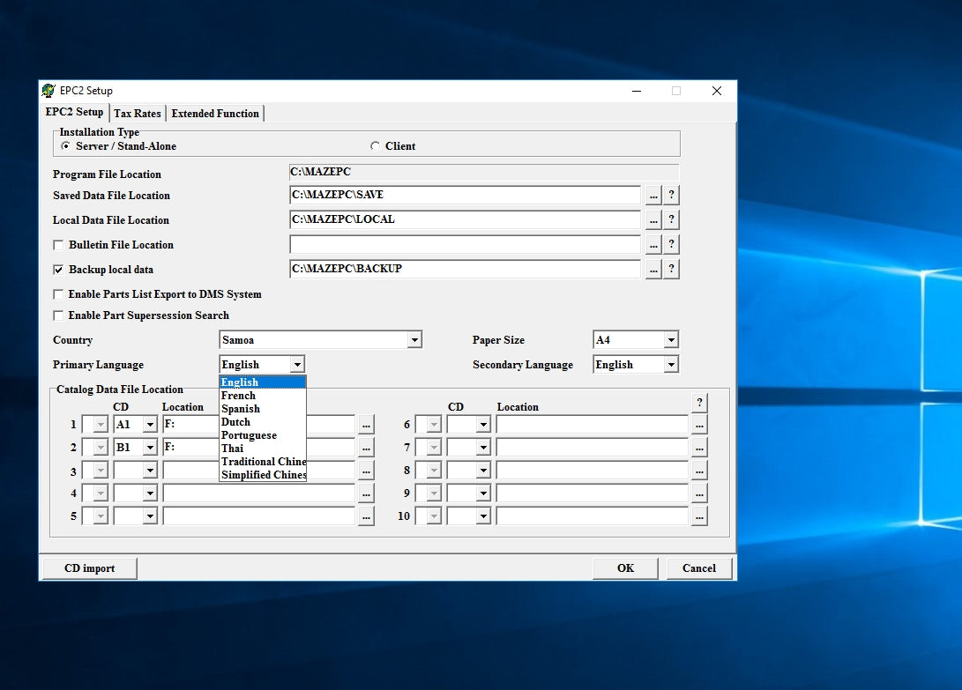Click browse button for Saved Data File Location
Screen dimensions: 962x690
[653, 196]
